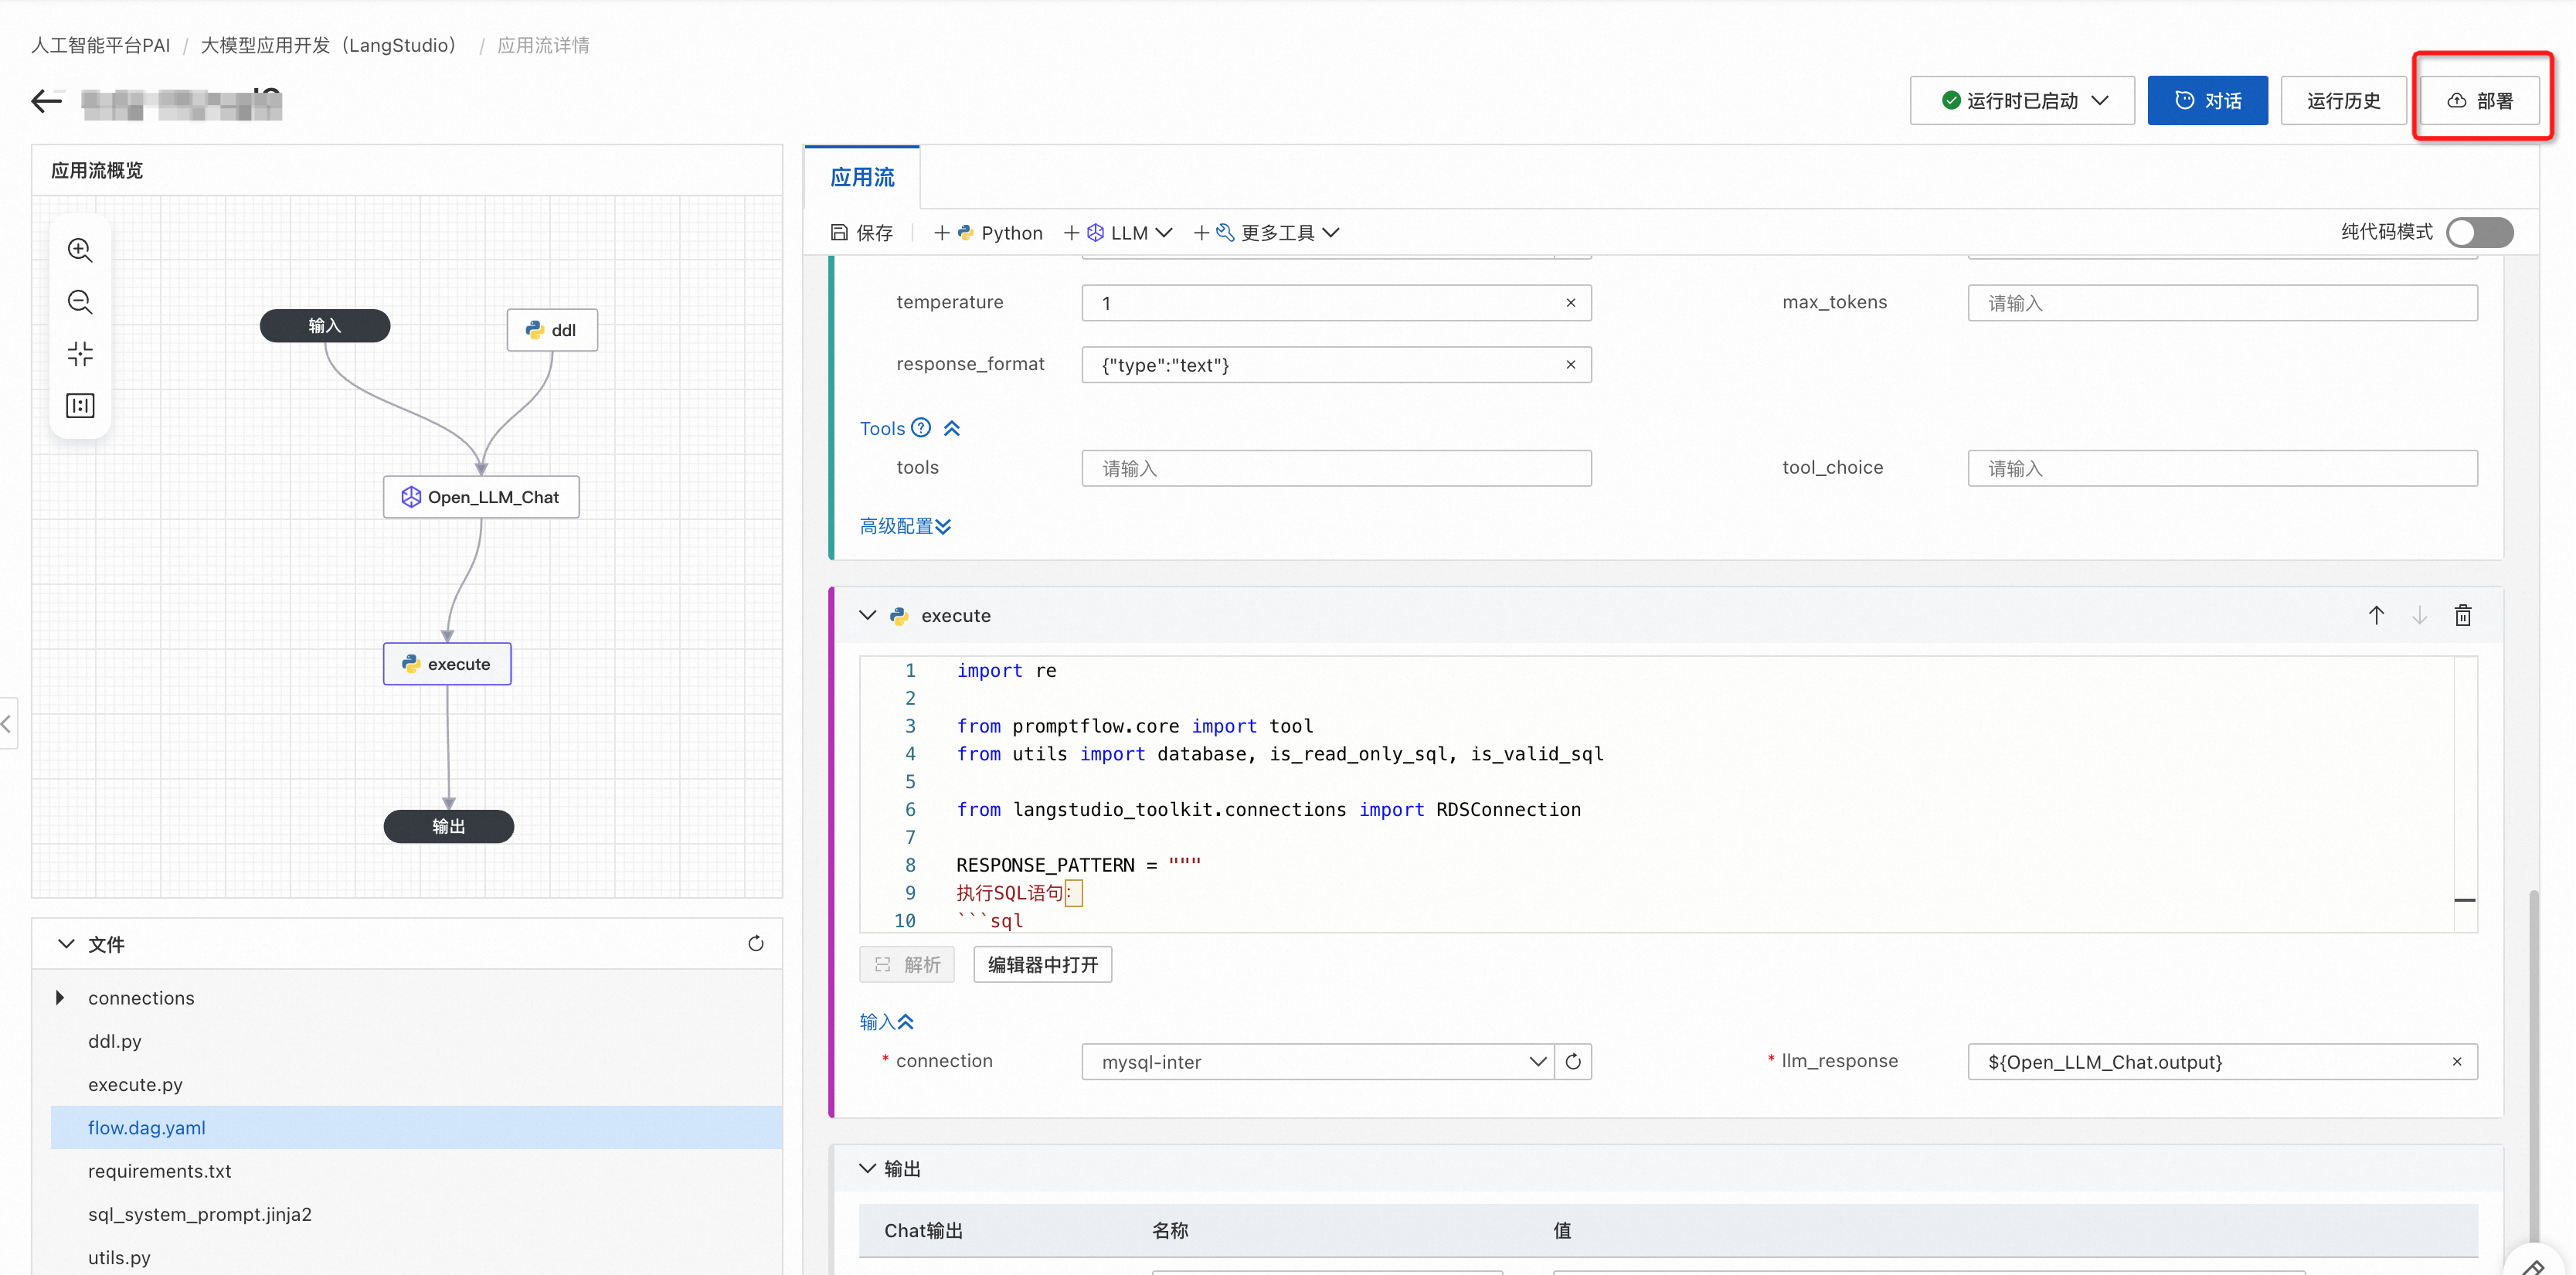The width and height of the screenshot is (2576, 1275).
Task: Open the add LLM dropdown
Action: [x=1118, y=233]
